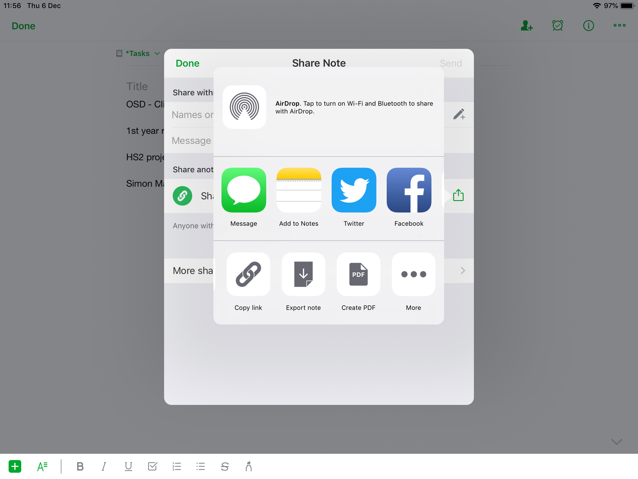The image size is (638, 479).
Task: Share via the Message app
Action: (244, 190)
